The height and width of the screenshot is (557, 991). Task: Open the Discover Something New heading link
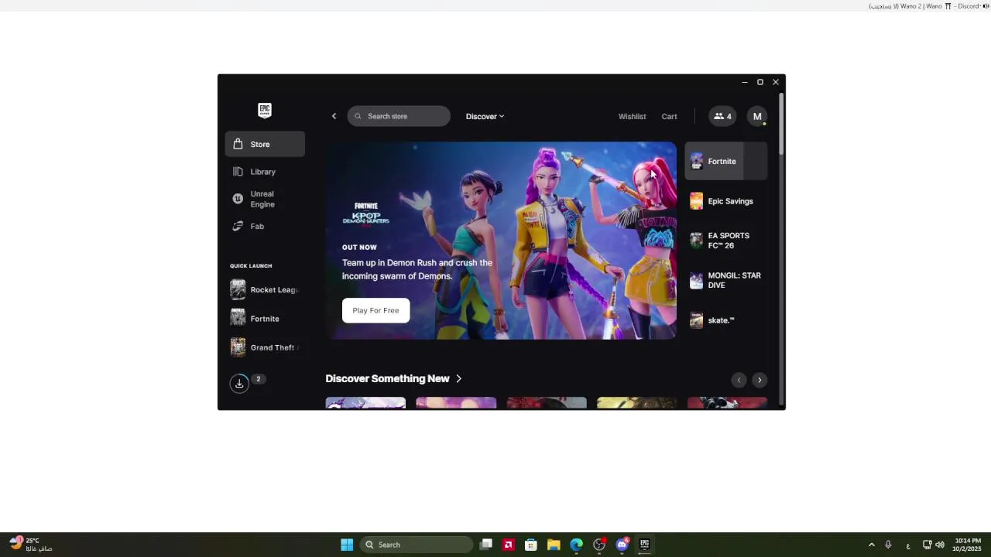click(x=393, y=378)
